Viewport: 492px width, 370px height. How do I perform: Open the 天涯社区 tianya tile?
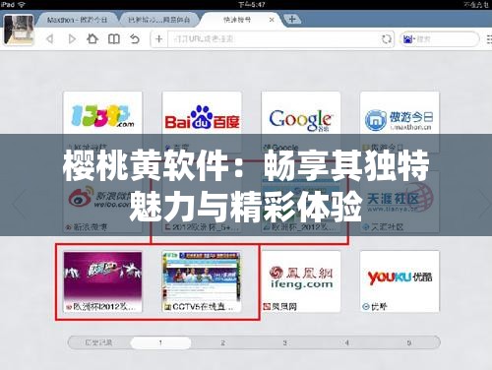(400, 202)
